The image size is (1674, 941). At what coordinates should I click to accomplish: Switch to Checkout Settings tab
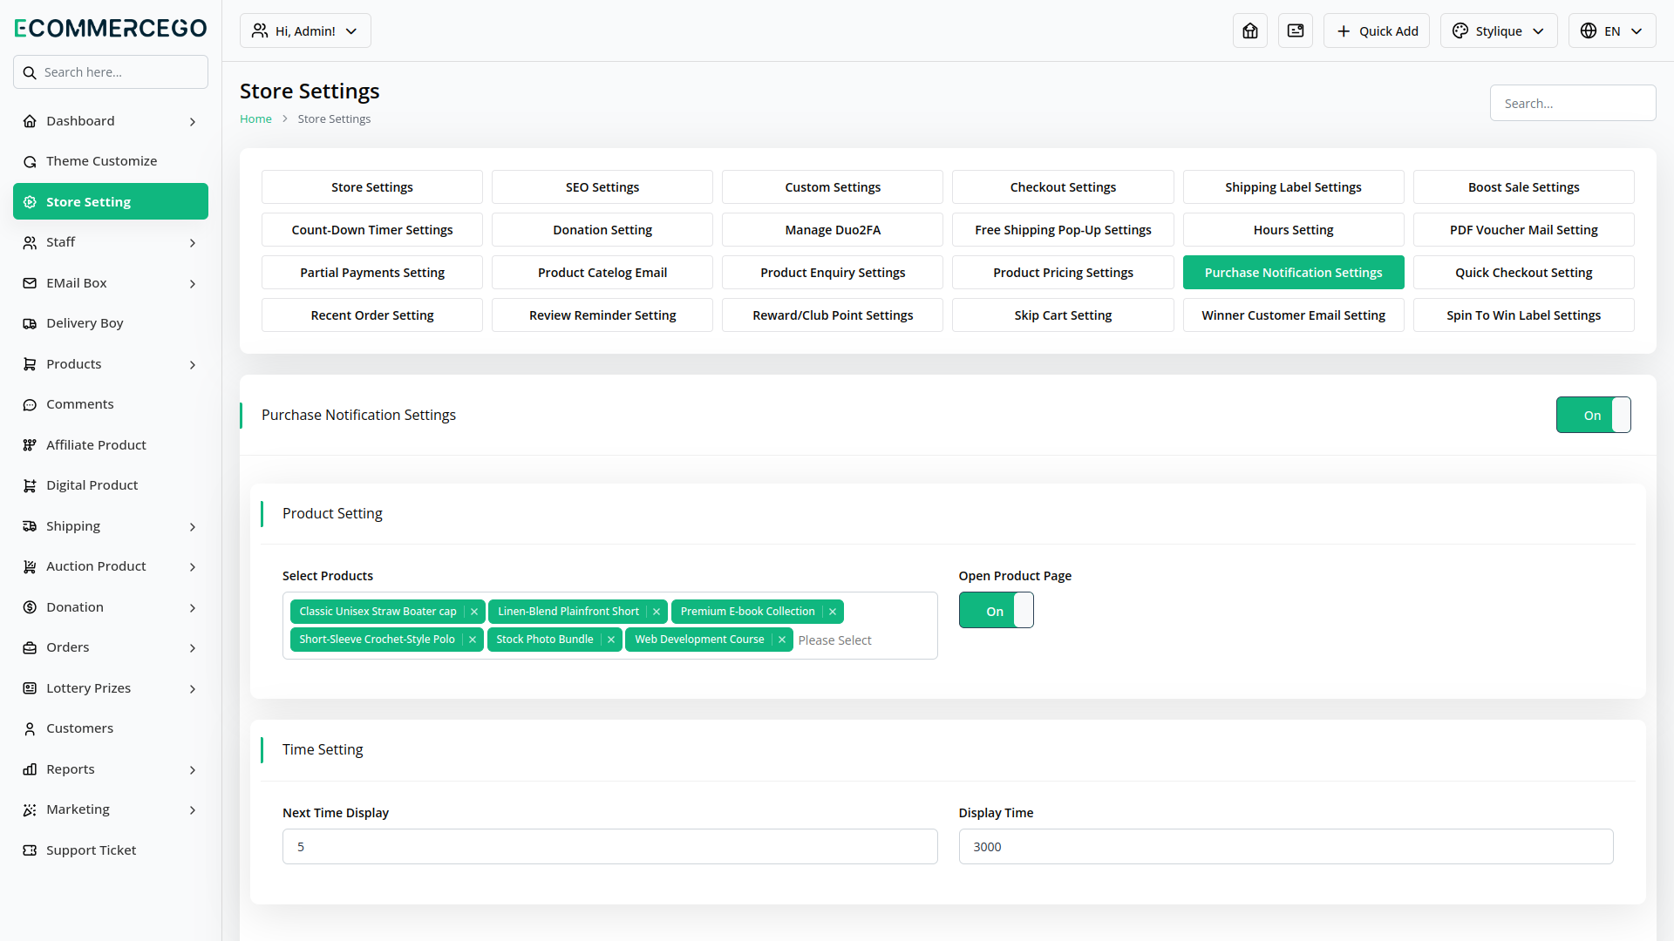pos(1063,187)
